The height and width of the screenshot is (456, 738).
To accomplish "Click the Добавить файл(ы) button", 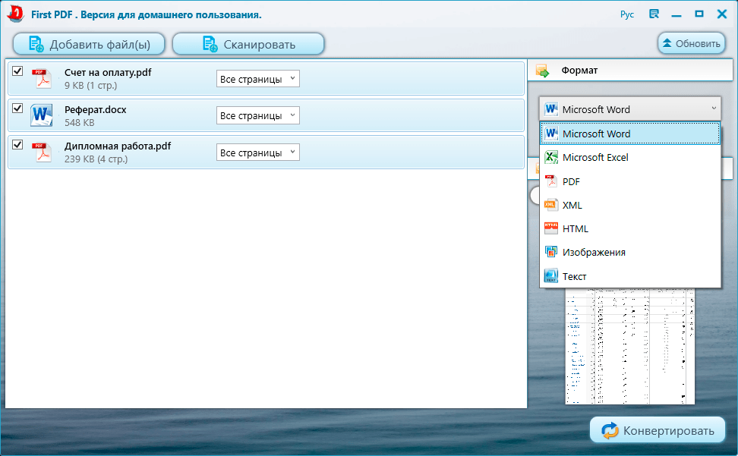I will click(x=89, y=44).
